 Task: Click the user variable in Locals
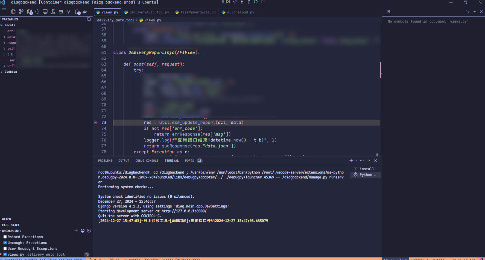[11, 60]
